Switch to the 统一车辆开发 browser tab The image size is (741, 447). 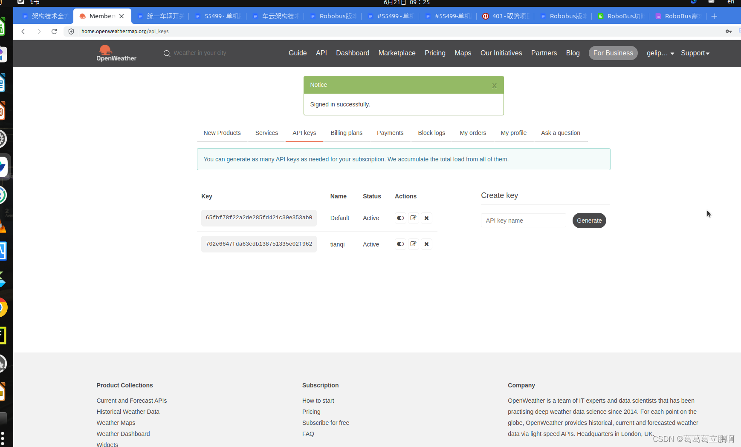(x=160, y=16)
